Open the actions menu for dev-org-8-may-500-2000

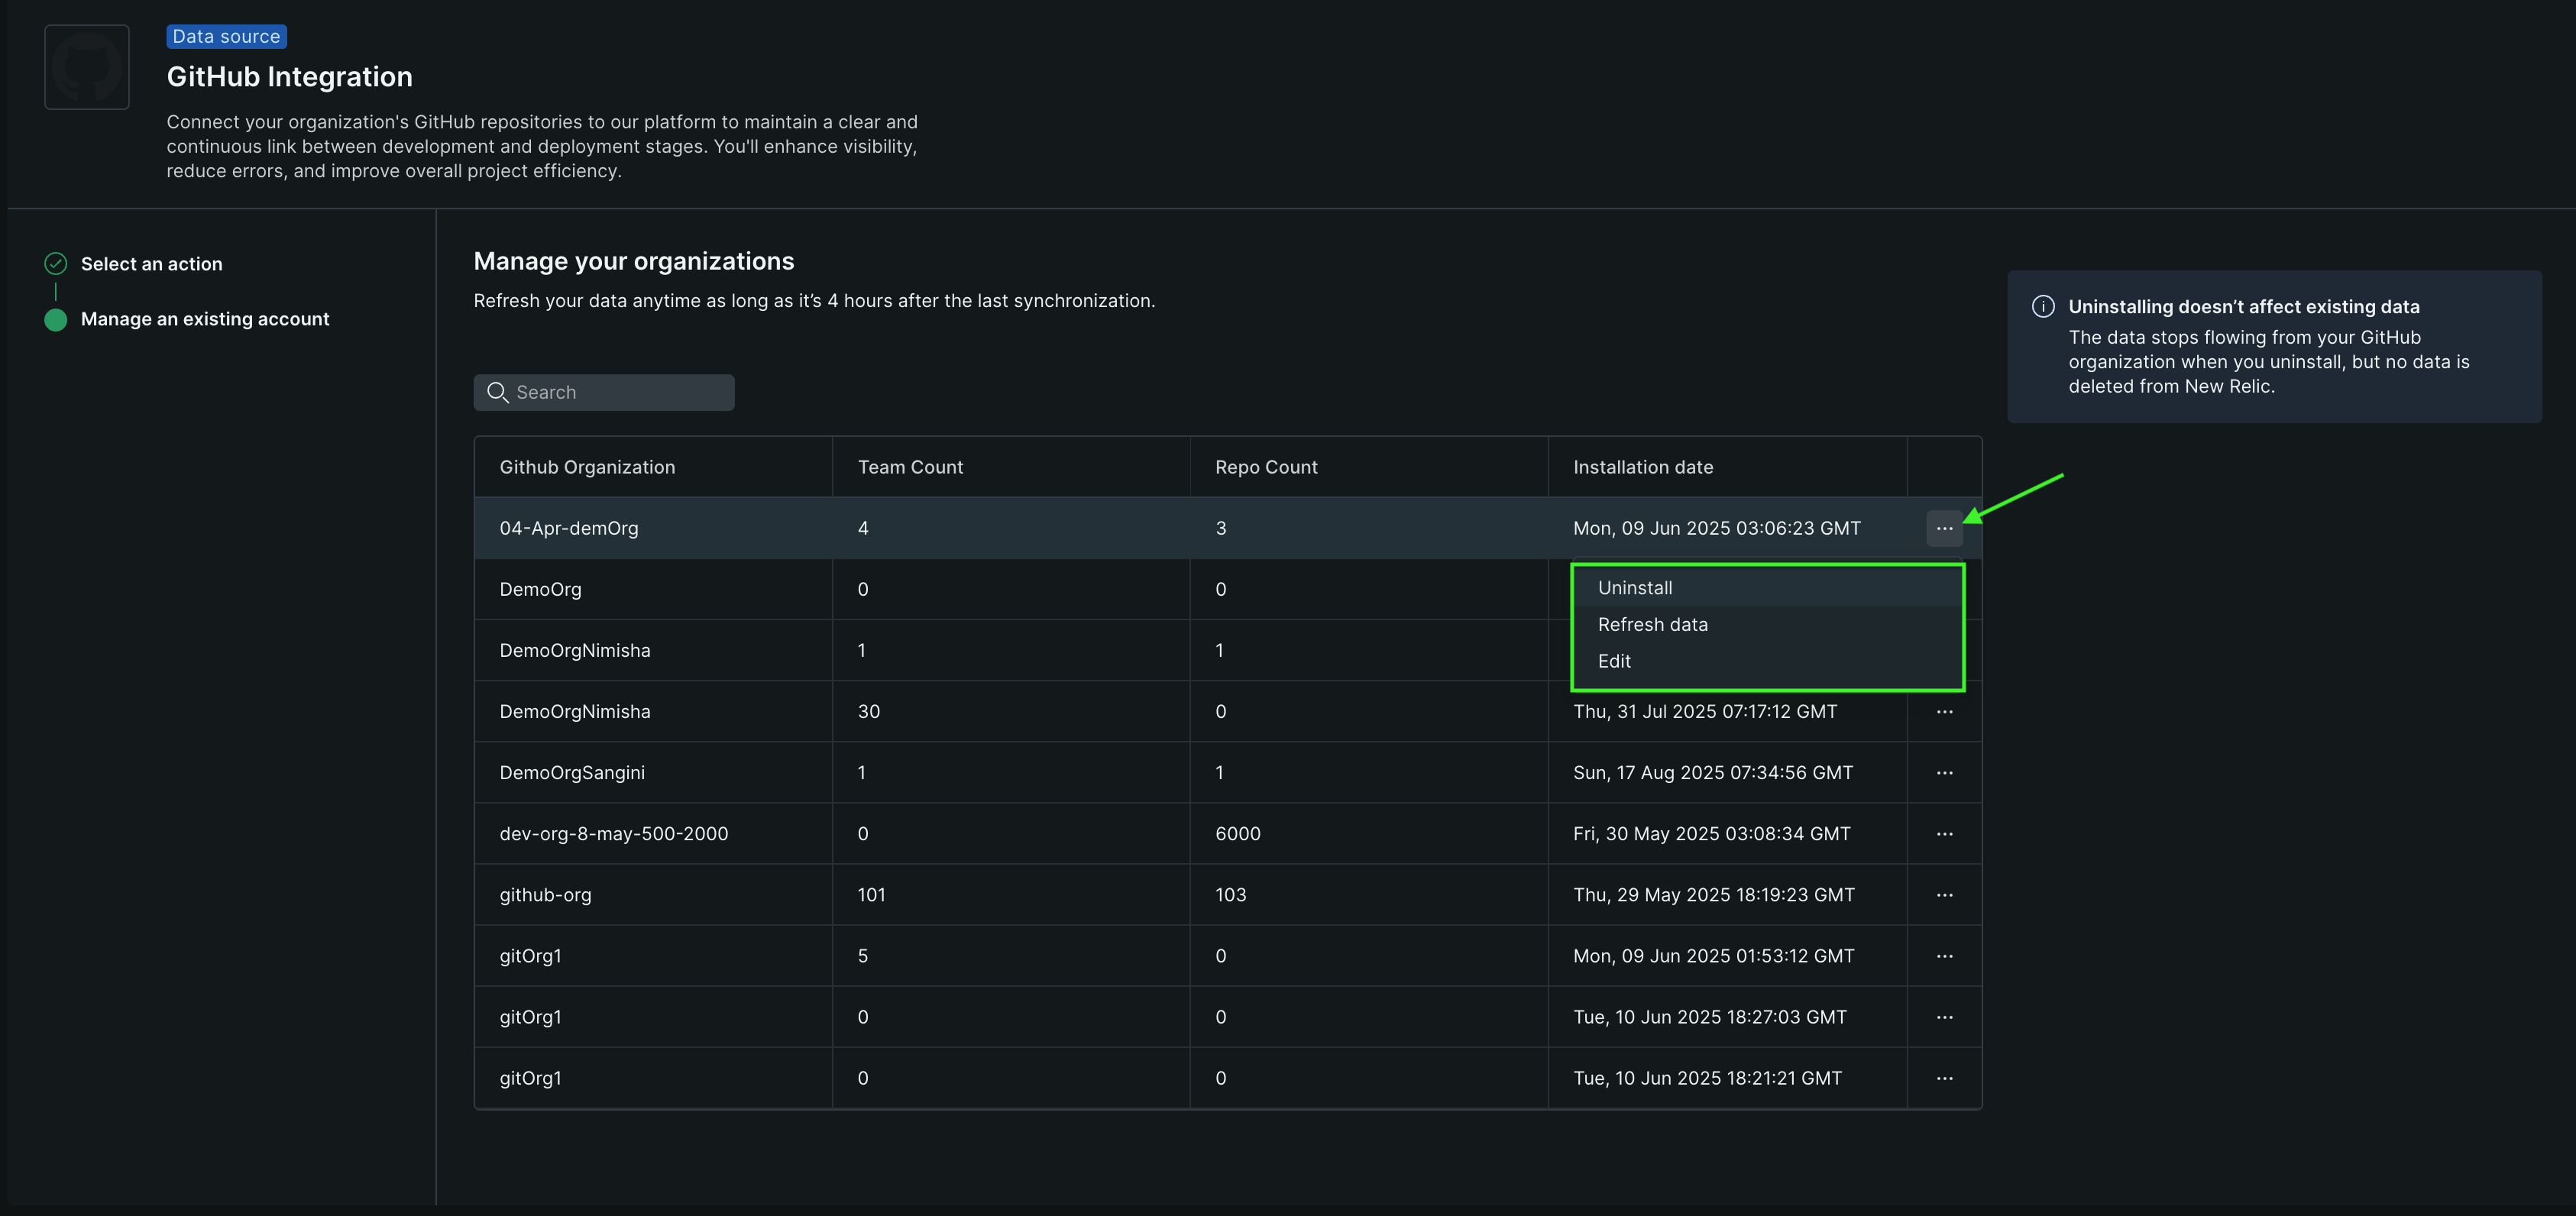tap(1945, 833)
